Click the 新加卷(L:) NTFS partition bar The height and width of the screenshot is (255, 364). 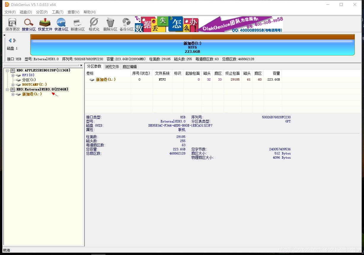click(x=192, y=45)
